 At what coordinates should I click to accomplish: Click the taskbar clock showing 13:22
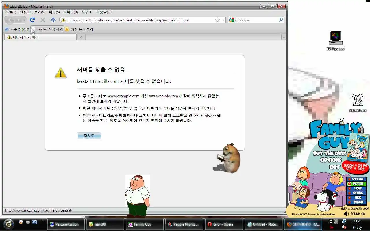click(357, 221)
